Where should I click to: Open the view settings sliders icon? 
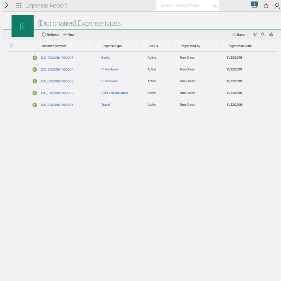click(271, 35)
